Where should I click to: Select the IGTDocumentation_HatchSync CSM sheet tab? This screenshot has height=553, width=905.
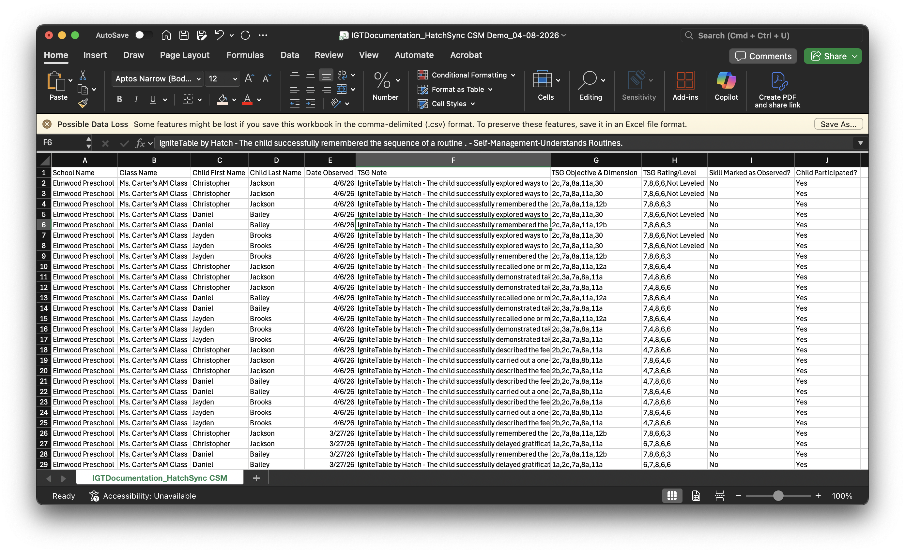tap(160, 478)
